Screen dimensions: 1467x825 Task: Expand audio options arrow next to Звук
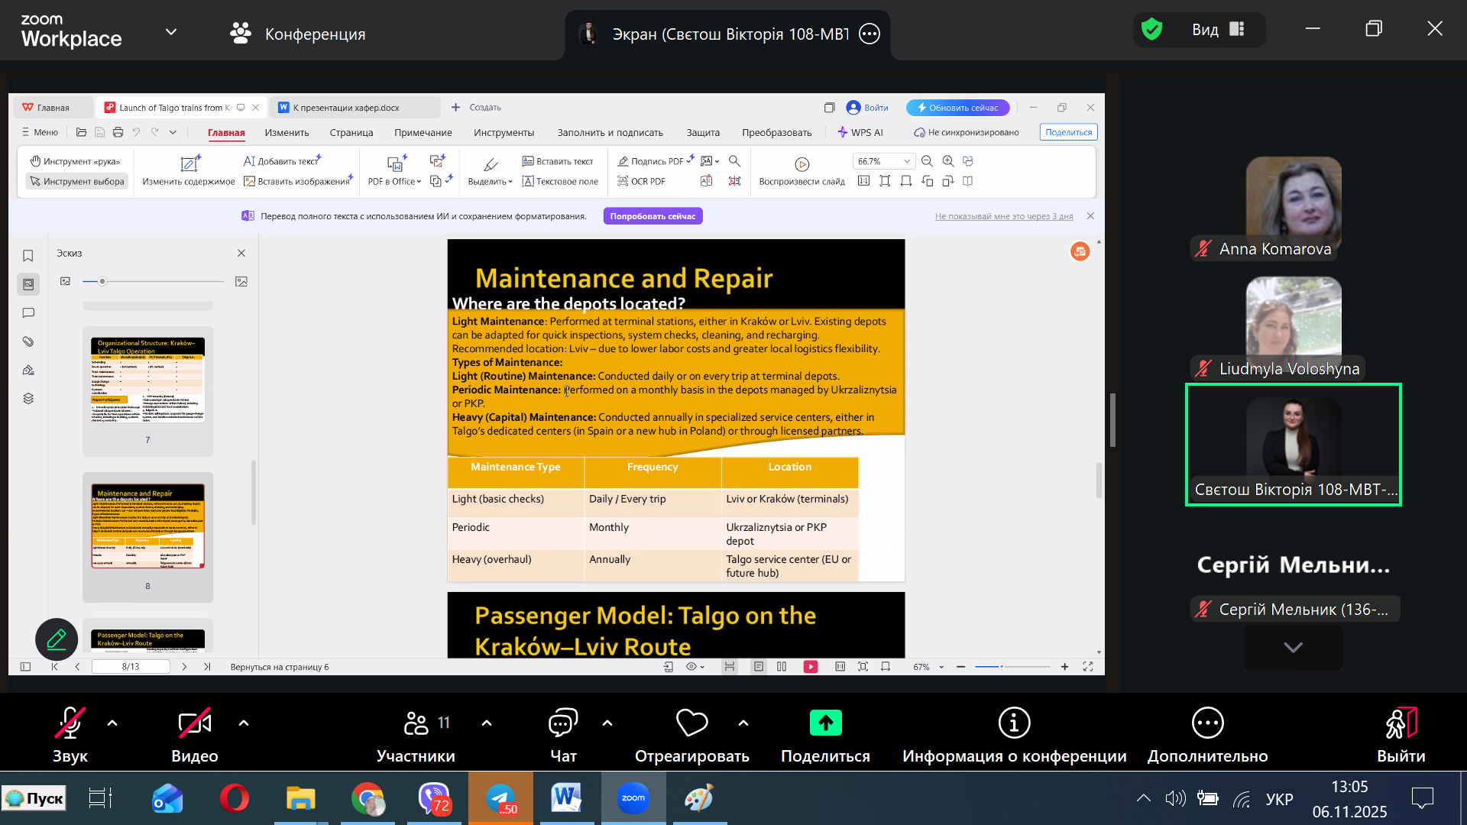coord(112,723)
